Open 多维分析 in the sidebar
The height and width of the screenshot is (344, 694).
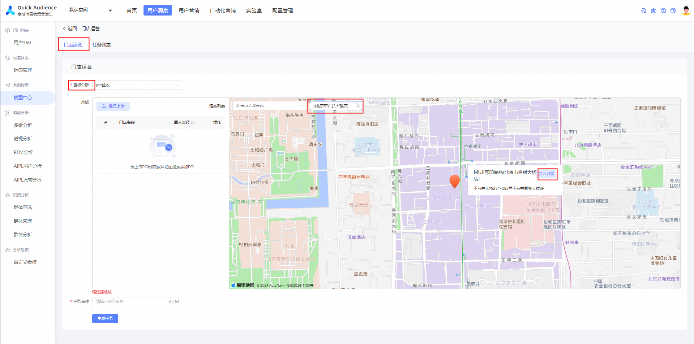pyautogui.click(x=23, y=125)
